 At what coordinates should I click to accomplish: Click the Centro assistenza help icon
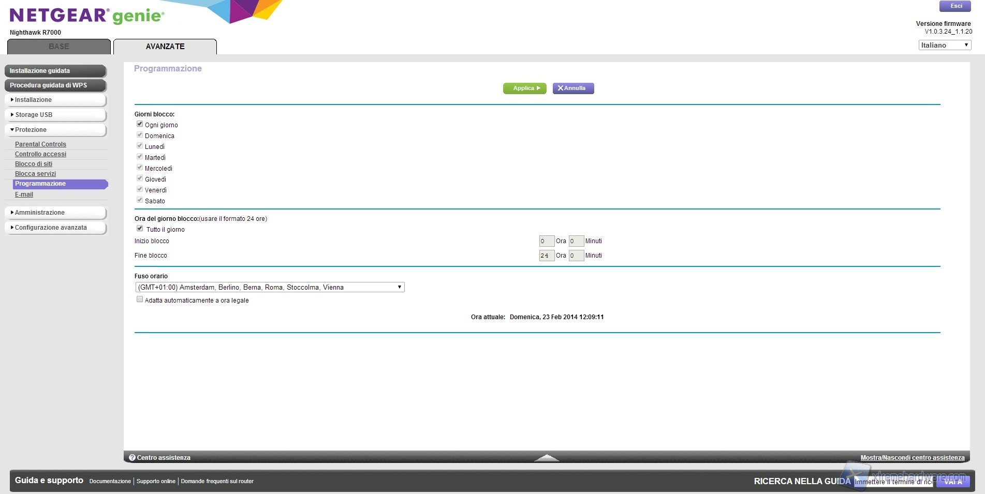point(132,458)
